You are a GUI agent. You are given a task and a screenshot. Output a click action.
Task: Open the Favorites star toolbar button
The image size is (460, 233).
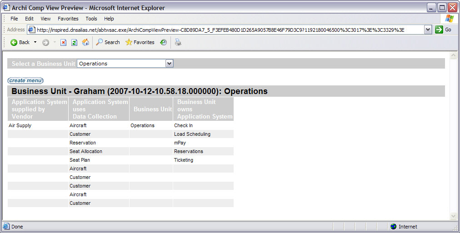pyautogui.click(x=140, y=42)
